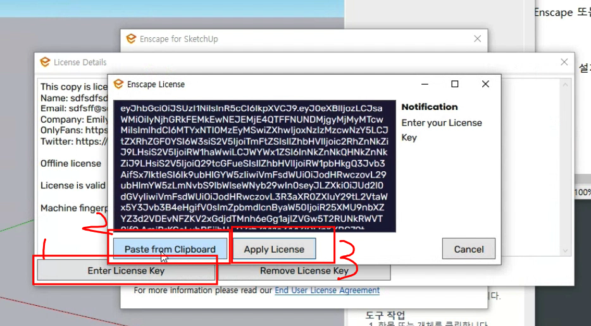Click Paste from Clipboard button
Image resolution: width=591 pixels, height=326 pixels.
[x=170, y=249]
